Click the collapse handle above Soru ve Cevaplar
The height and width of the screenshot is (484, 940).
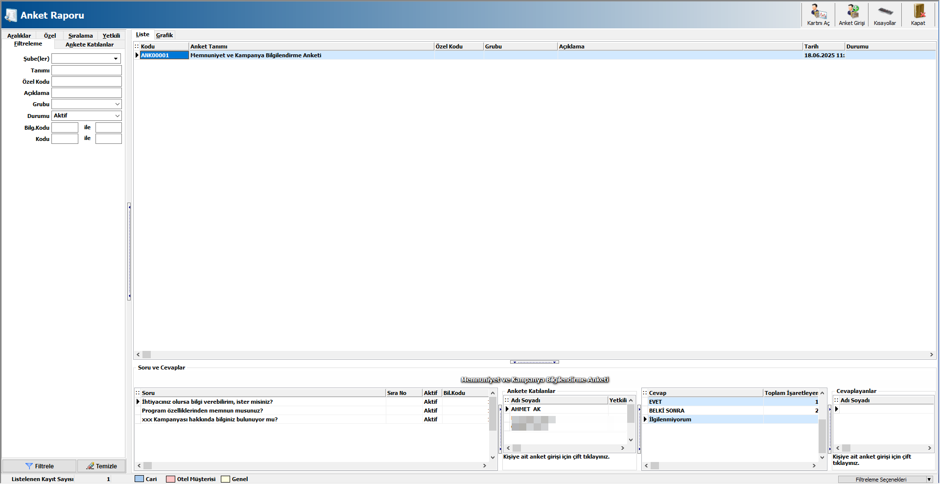pos(534,362)
